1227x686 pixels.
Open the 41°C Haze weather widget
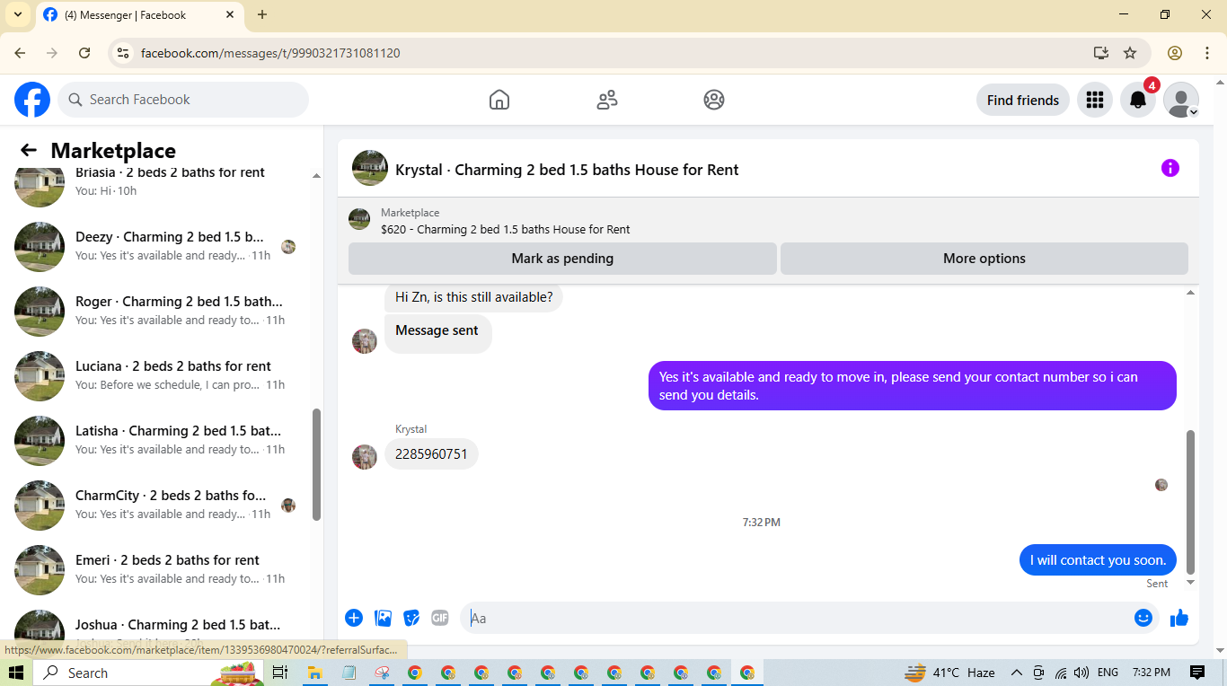click(x=949, y=673)
